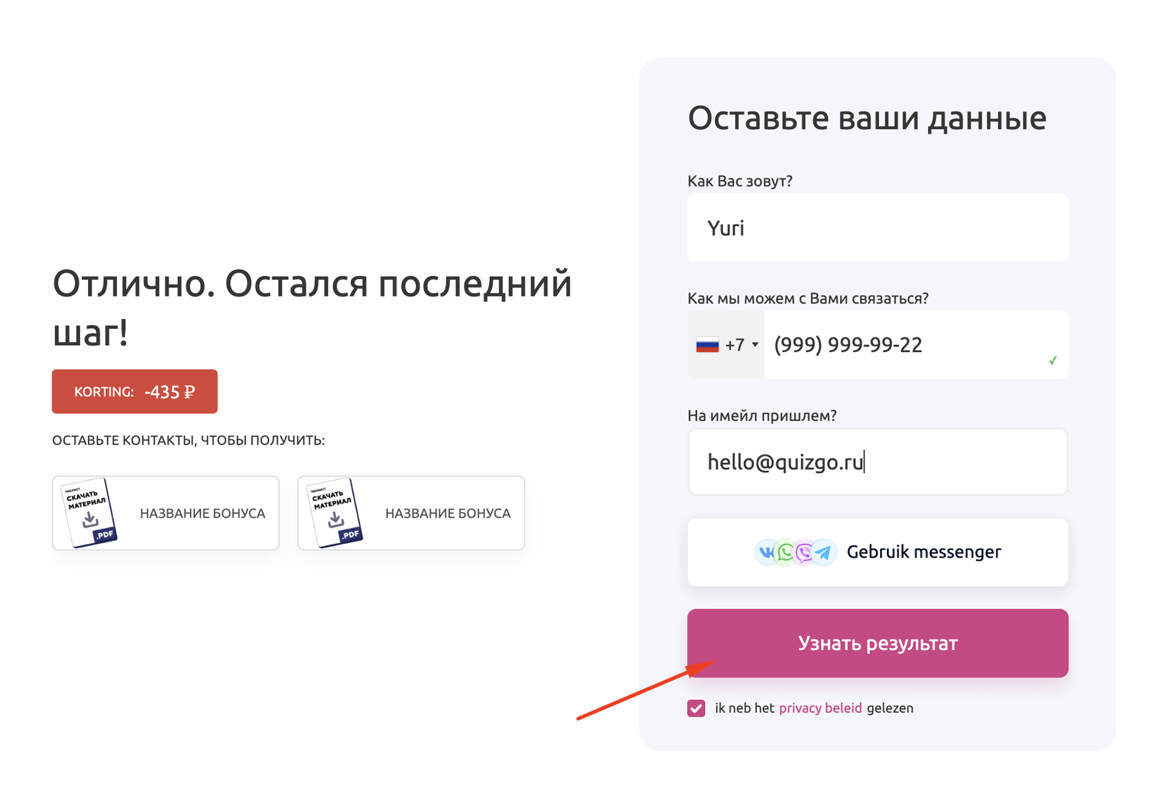Image resolution: width=1158 pixels, height=787 pixels.
Task: Click the Gebruik messenger button
Action: click(x=877, y=552)
